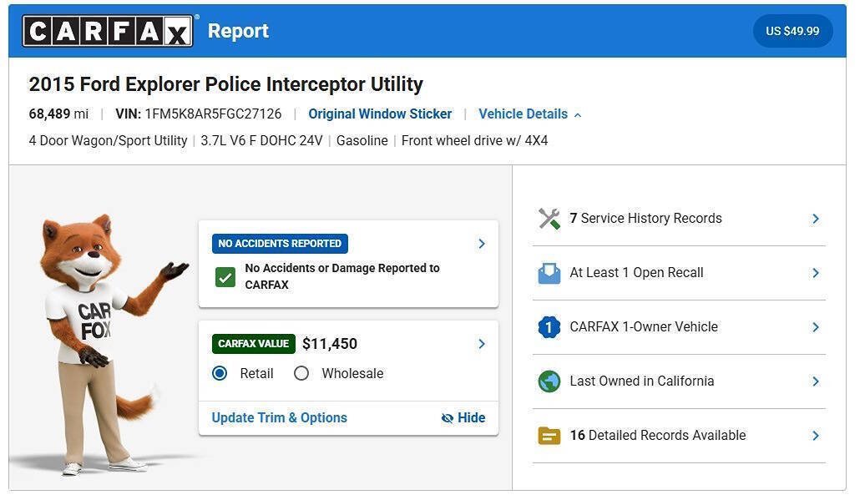Open CARFAX 1-Owner Vehicle row

(679, 327)
